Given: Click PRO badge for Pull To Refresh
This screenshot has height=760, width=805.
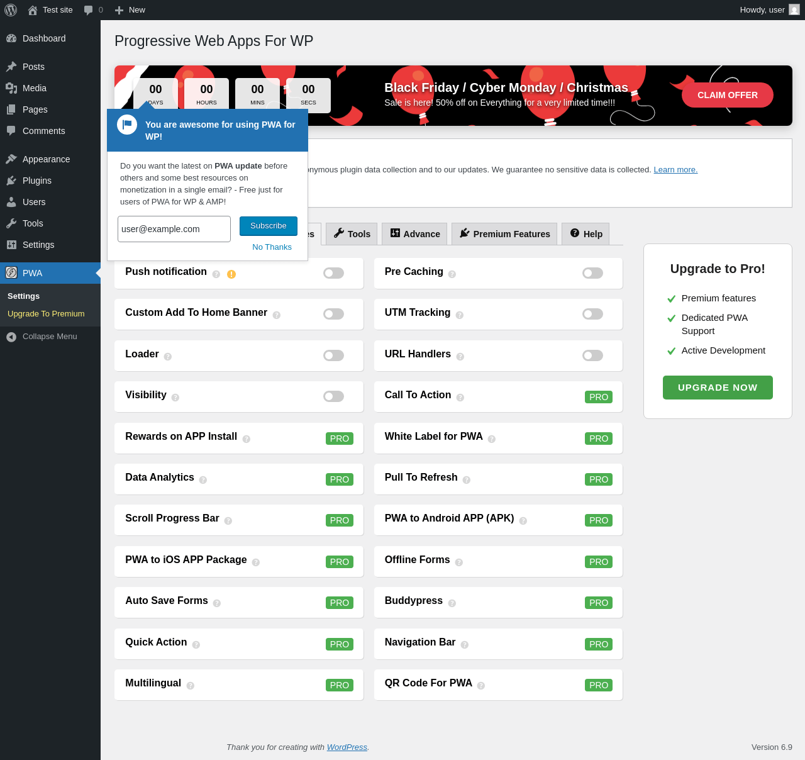Looking at the screenshot, I should pyautogui.click(x=599, y=479).
